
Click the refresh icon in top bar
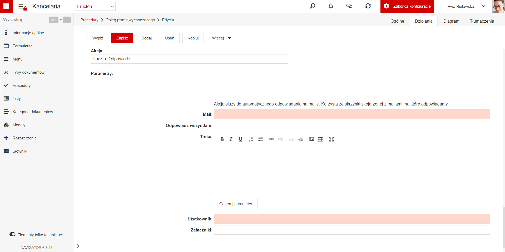point(368,6)
